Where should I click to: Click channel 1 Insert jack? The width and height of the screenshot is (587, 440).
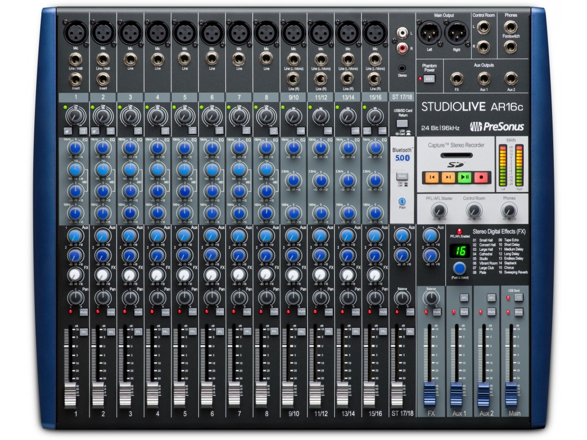tap(76, 79)
